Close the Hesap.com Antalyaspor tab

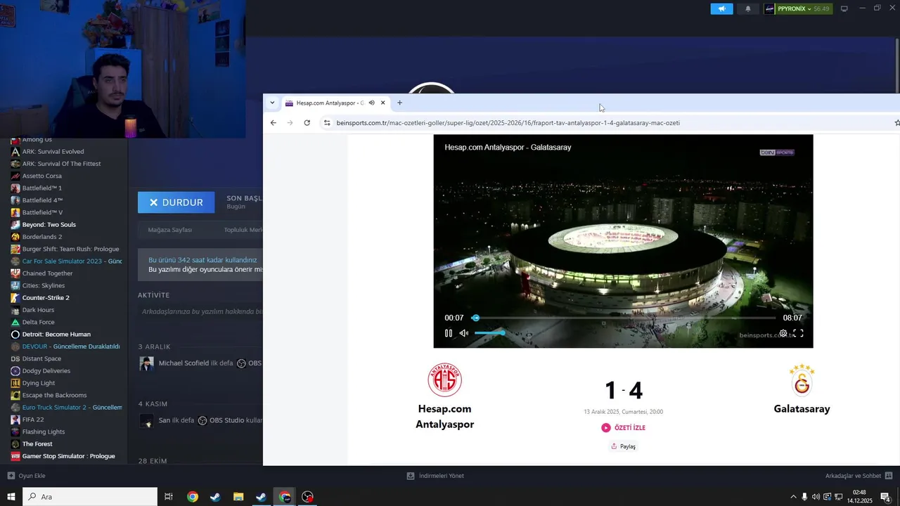(x=382, y=103)
